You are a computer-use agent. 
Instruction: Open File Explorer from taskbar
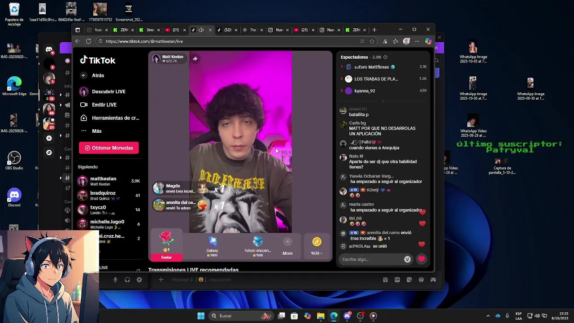click(321, 316)
